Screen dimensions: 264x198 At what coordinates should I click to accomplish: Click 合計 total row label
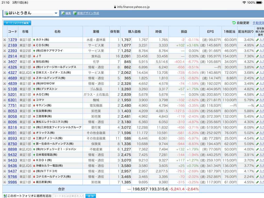pos(61,189)
